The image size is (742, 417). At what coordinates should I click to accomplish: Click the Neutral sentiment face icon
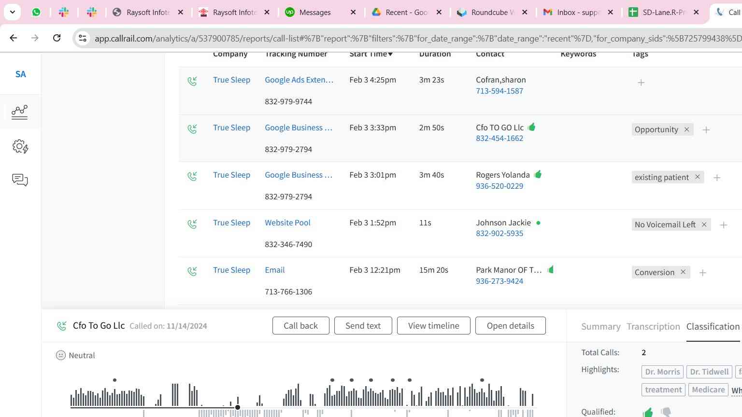[60, 355]
